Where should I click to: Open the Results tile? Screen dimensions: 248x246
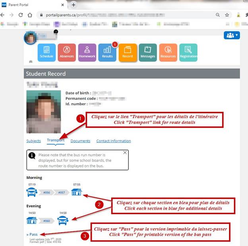coord(107,53)
